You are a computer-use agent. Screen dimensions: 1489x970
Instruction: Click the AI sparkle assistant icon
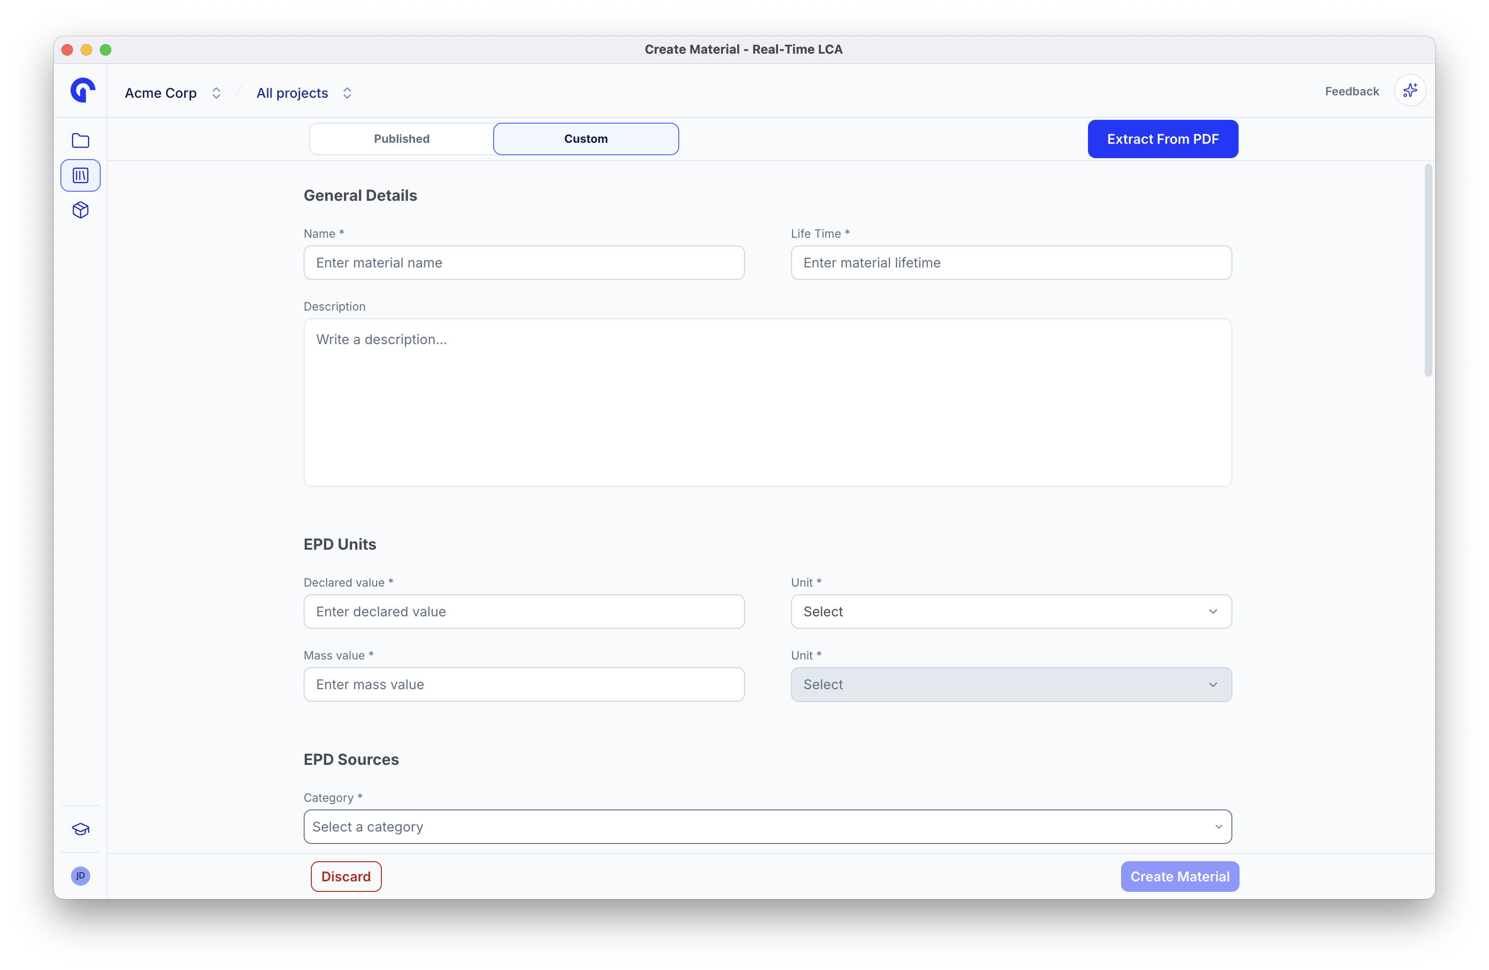pos(1409,91)
